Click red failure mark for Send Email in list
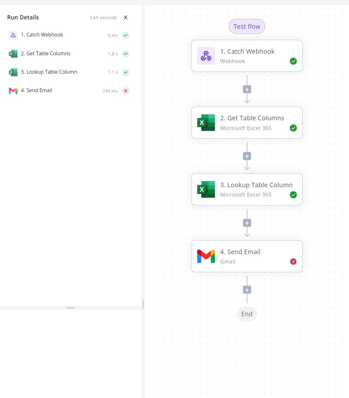Screen dimensions: 349x398 (126, 91)
